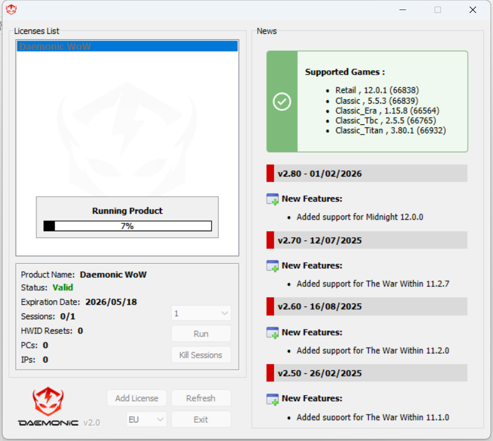The width and height of the screenshot is (493, 441).
Task: Click the v2.0 version label
Action: coord(91,422)
